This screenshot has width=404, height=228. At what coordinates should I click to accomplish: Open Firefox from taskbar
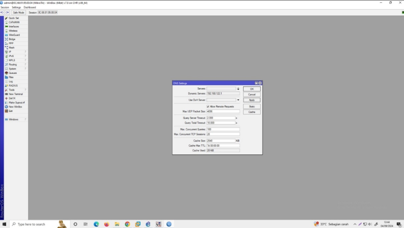click(107, 224)
